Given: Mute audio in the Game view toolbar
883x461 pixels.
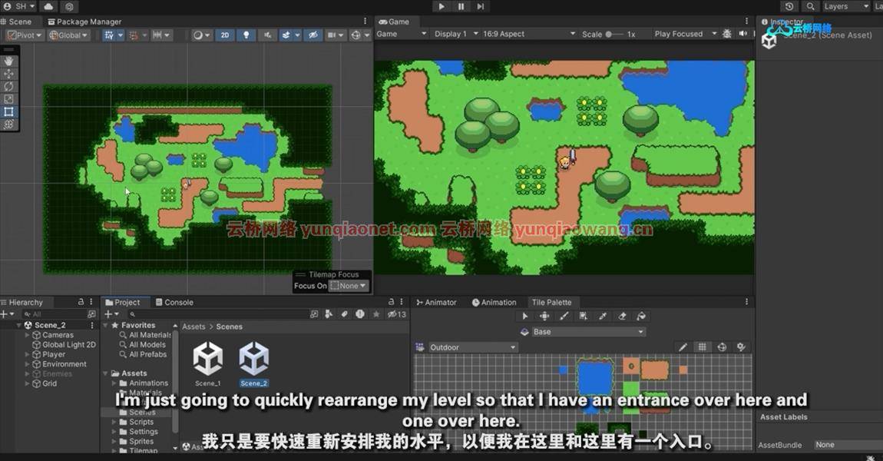Looking at the screenshot, I should coord(743,34).
